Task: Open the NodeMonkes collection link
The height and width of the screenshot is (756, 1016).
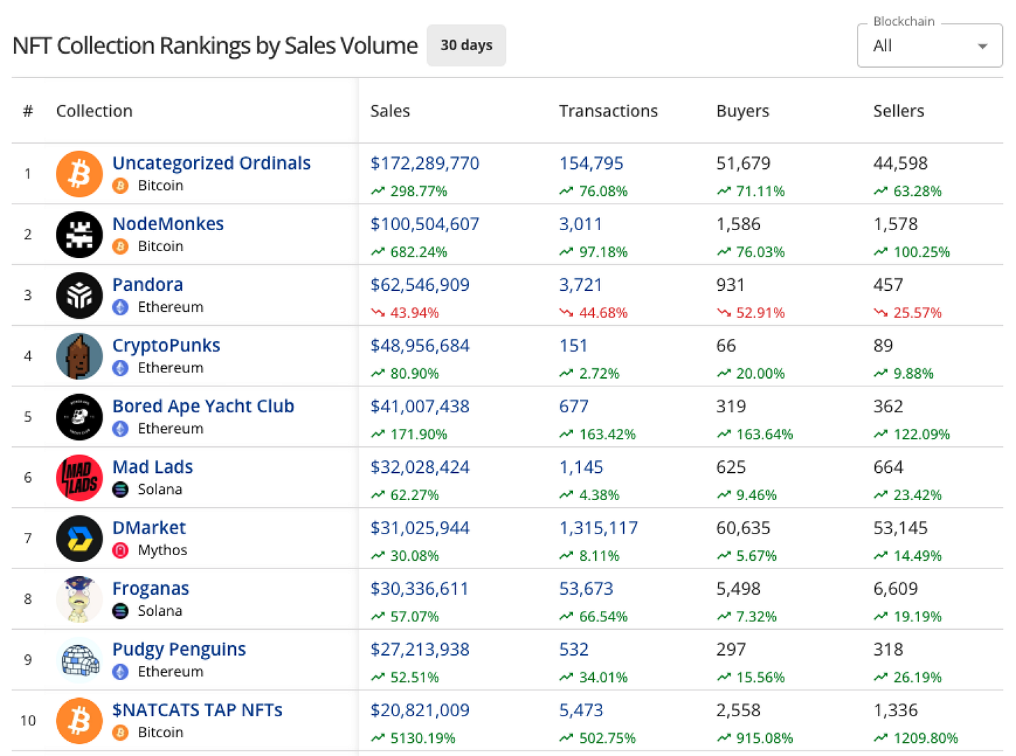Action: click(168, 224)
